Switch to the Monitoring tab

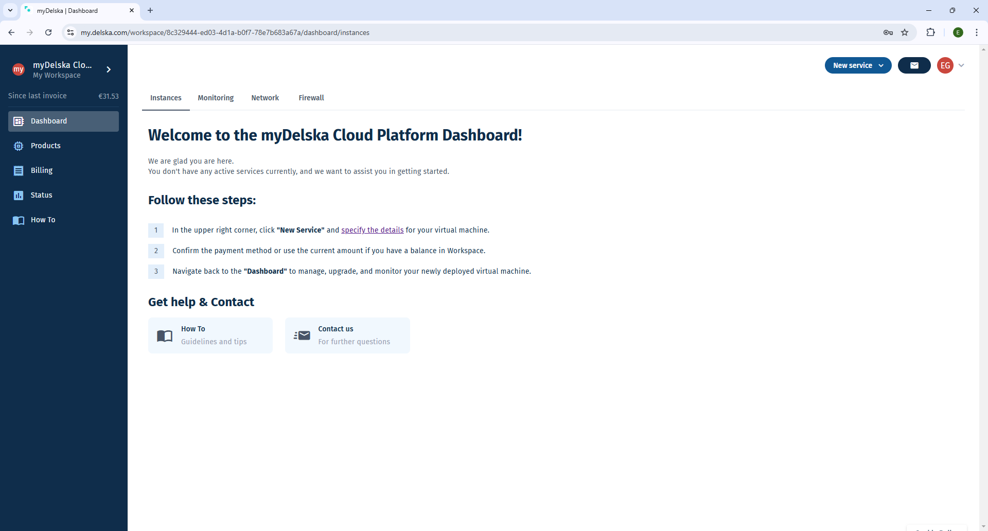(216, 98)
